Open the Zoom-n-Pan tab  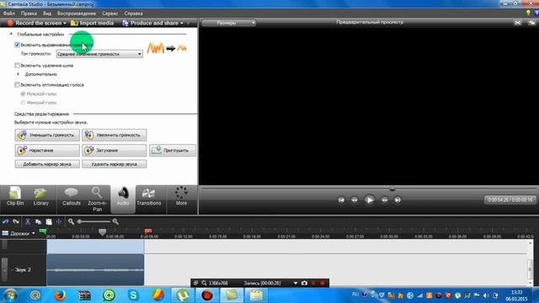[98, 199]
